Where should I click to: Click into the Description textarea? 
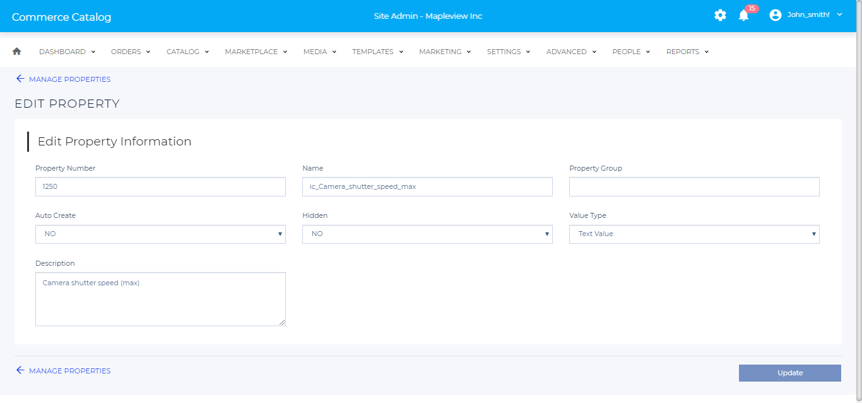(160, 299)
